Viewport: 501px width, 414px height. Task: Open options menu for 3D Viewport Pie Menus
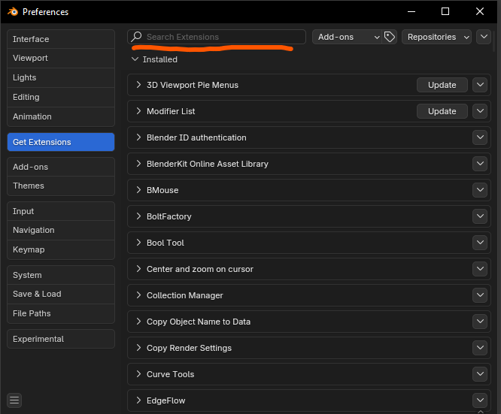(x=480, y=85)
